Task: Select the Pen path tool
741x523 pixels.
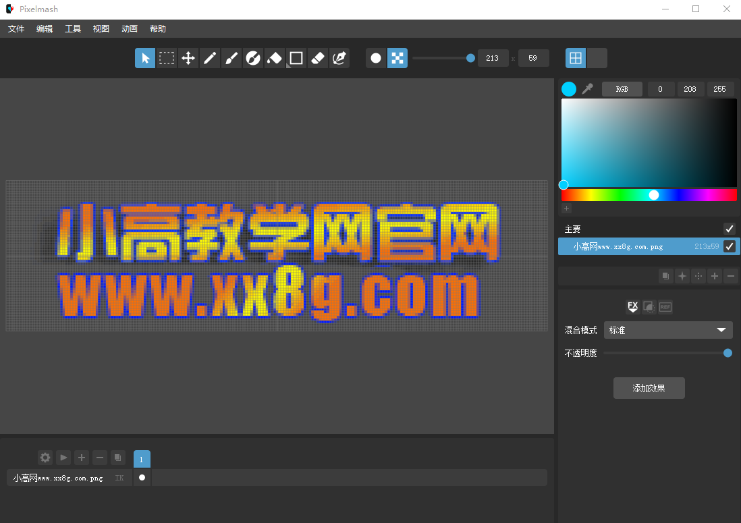Action: tap(339, 58)
